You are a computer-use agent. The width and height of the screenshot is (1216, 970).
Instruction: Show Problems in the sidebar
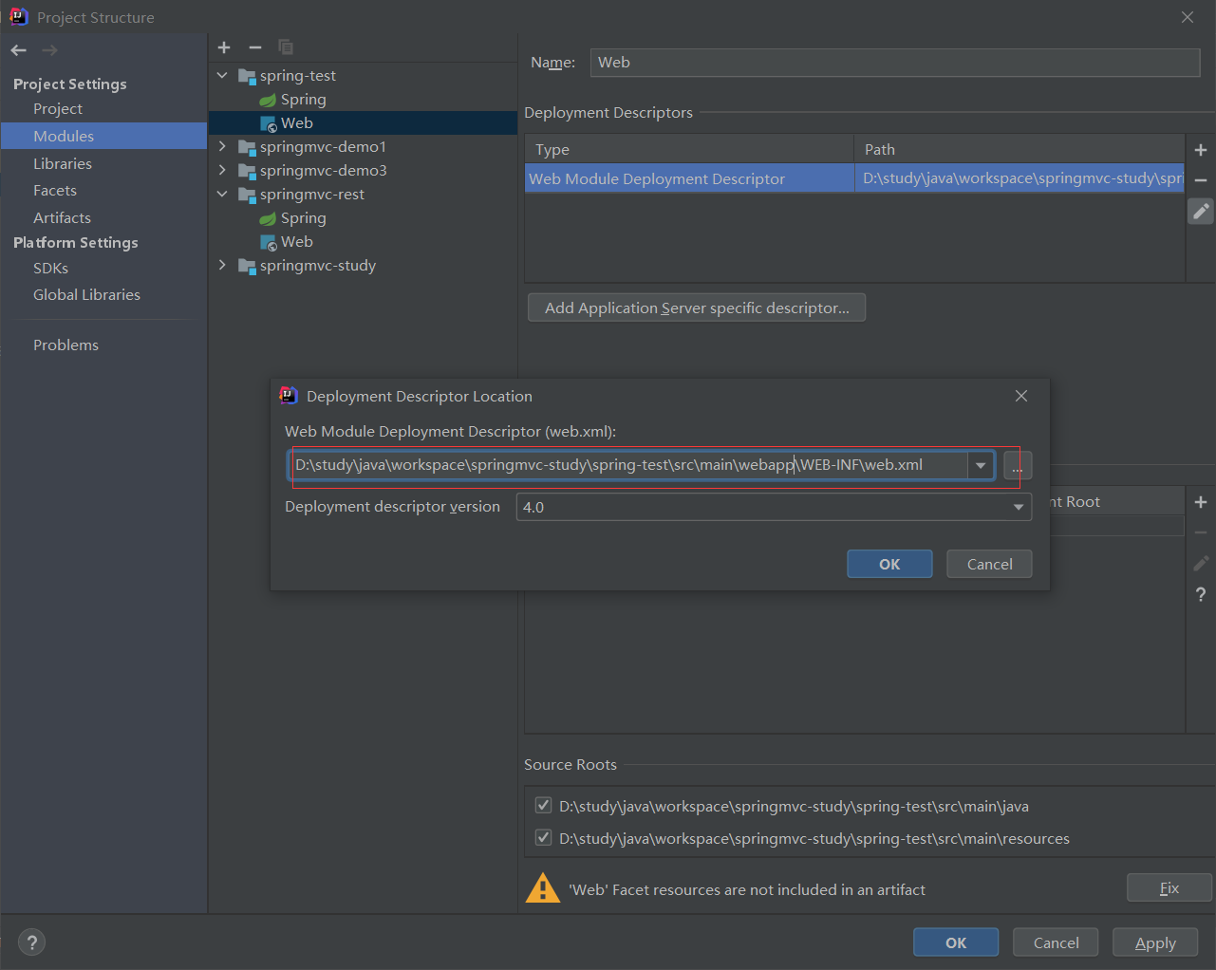tap(65, 345)
